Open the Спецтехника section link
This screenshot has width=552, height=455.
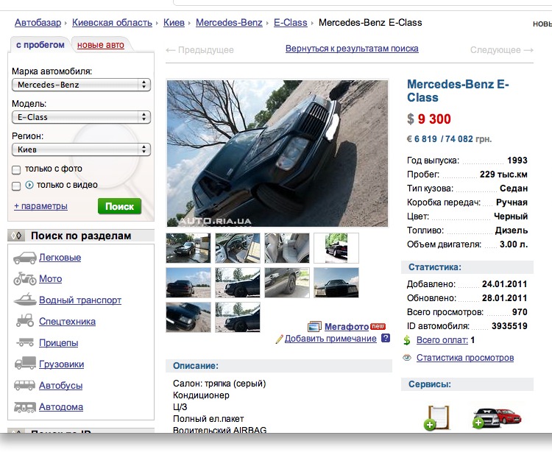[x=67, y=322]
